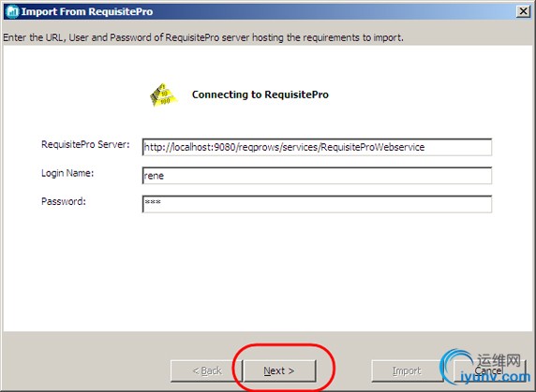Image resolution: width=536 pixels, height=392 pixels.
Task: Click the disabled < Back button
Action: pos(206,370)
